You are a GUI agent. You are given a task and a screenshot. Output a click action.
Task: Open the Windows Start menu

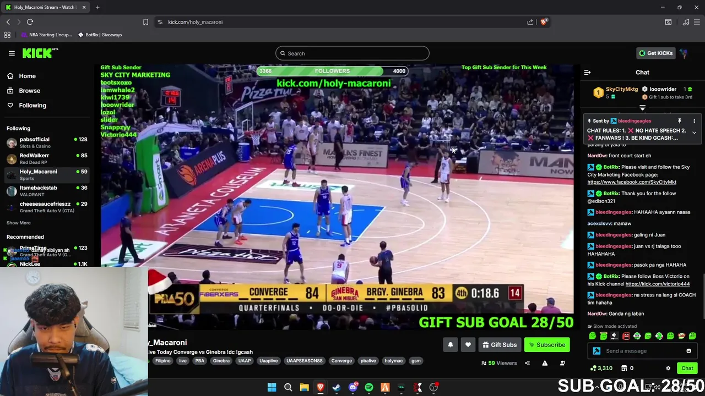point(272,388)
